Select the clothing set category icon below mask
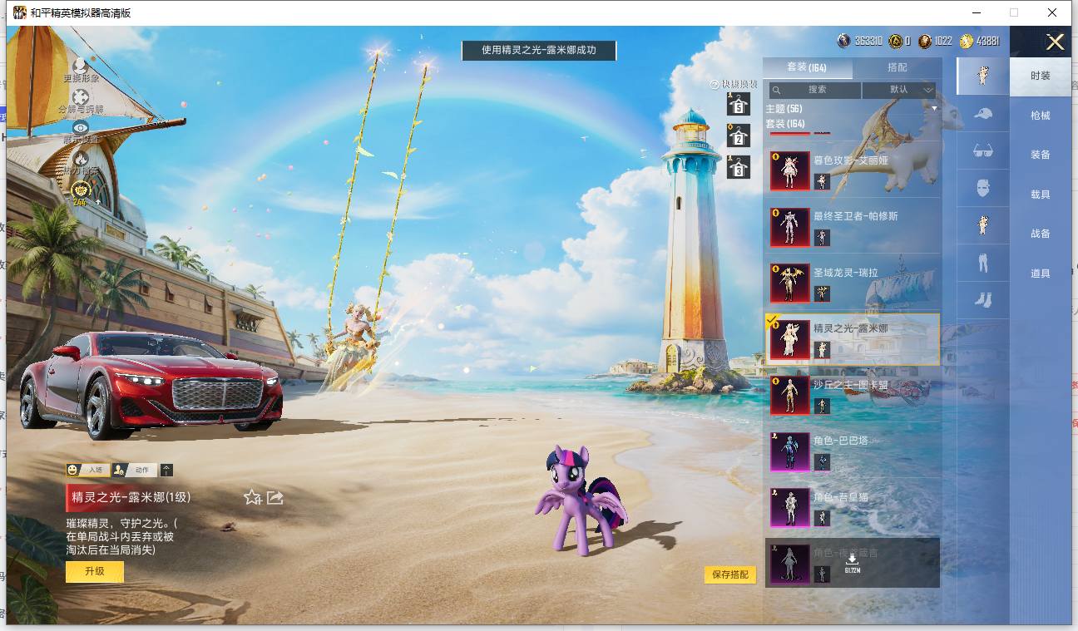The image size is (1078, 631). click(983, 224)
